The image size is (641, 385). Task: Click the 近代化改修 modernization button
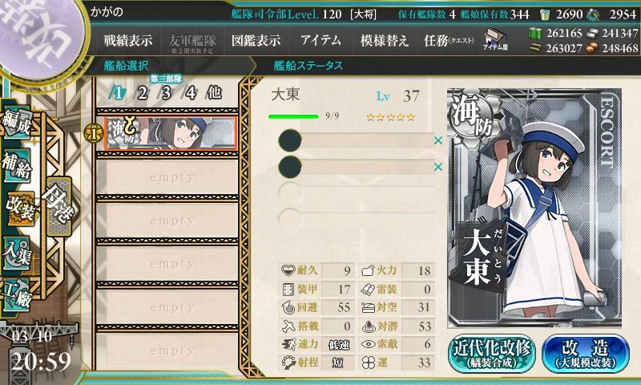pos(491,354)
